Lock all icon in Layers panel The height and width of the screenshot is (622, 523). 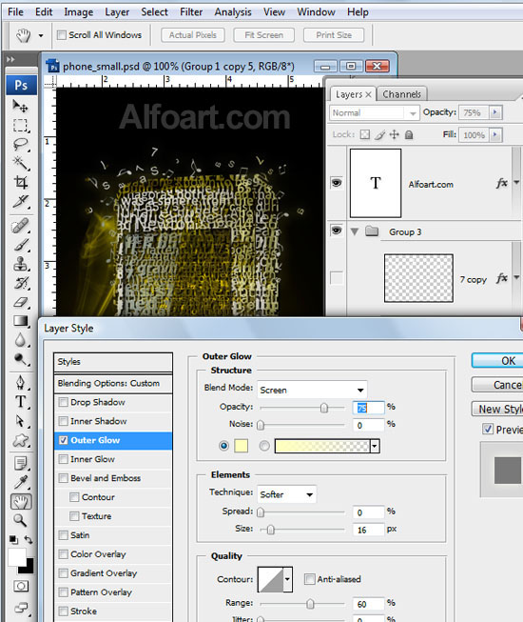[409, 135]
